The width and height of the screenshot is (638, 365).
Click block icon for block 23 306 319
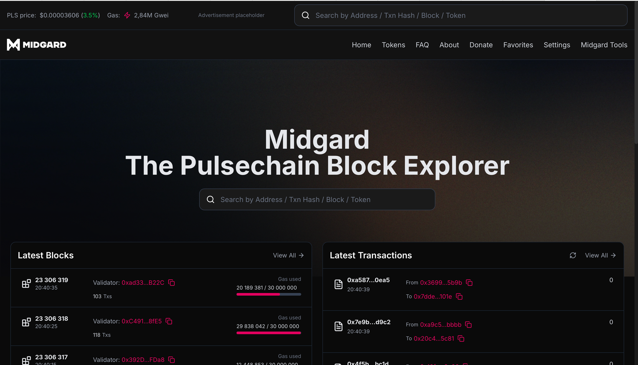pos(26,283)
